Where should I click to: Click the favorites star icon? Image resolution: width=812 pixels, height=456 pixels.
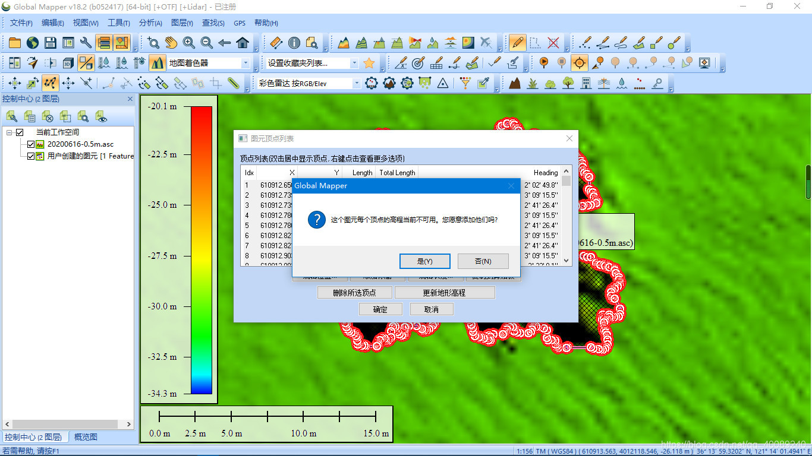point(369,62)
